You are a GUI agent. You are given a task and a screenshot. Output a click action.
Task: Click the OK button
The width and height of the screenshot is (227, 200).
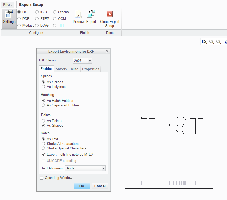click(82, 186)
